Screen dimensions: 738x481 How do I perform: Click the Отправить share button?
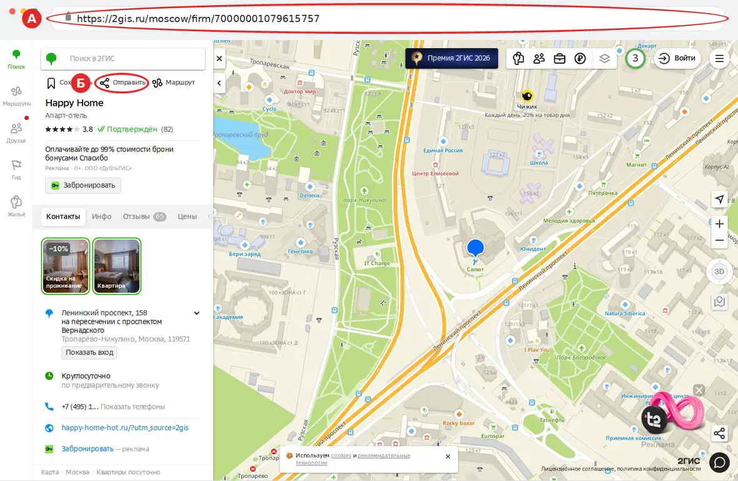123,83
